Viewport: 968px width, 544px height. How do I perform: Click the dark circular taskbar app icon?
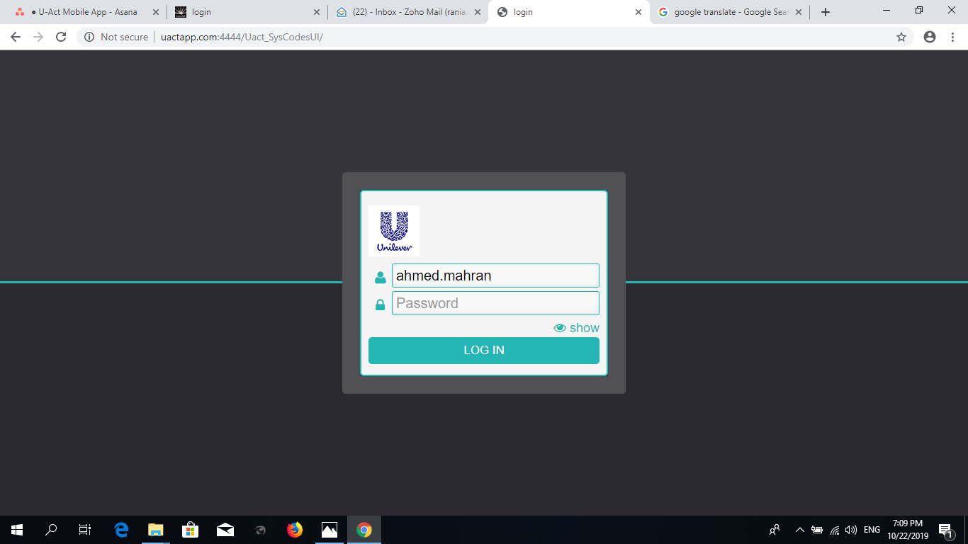[260, 529]
